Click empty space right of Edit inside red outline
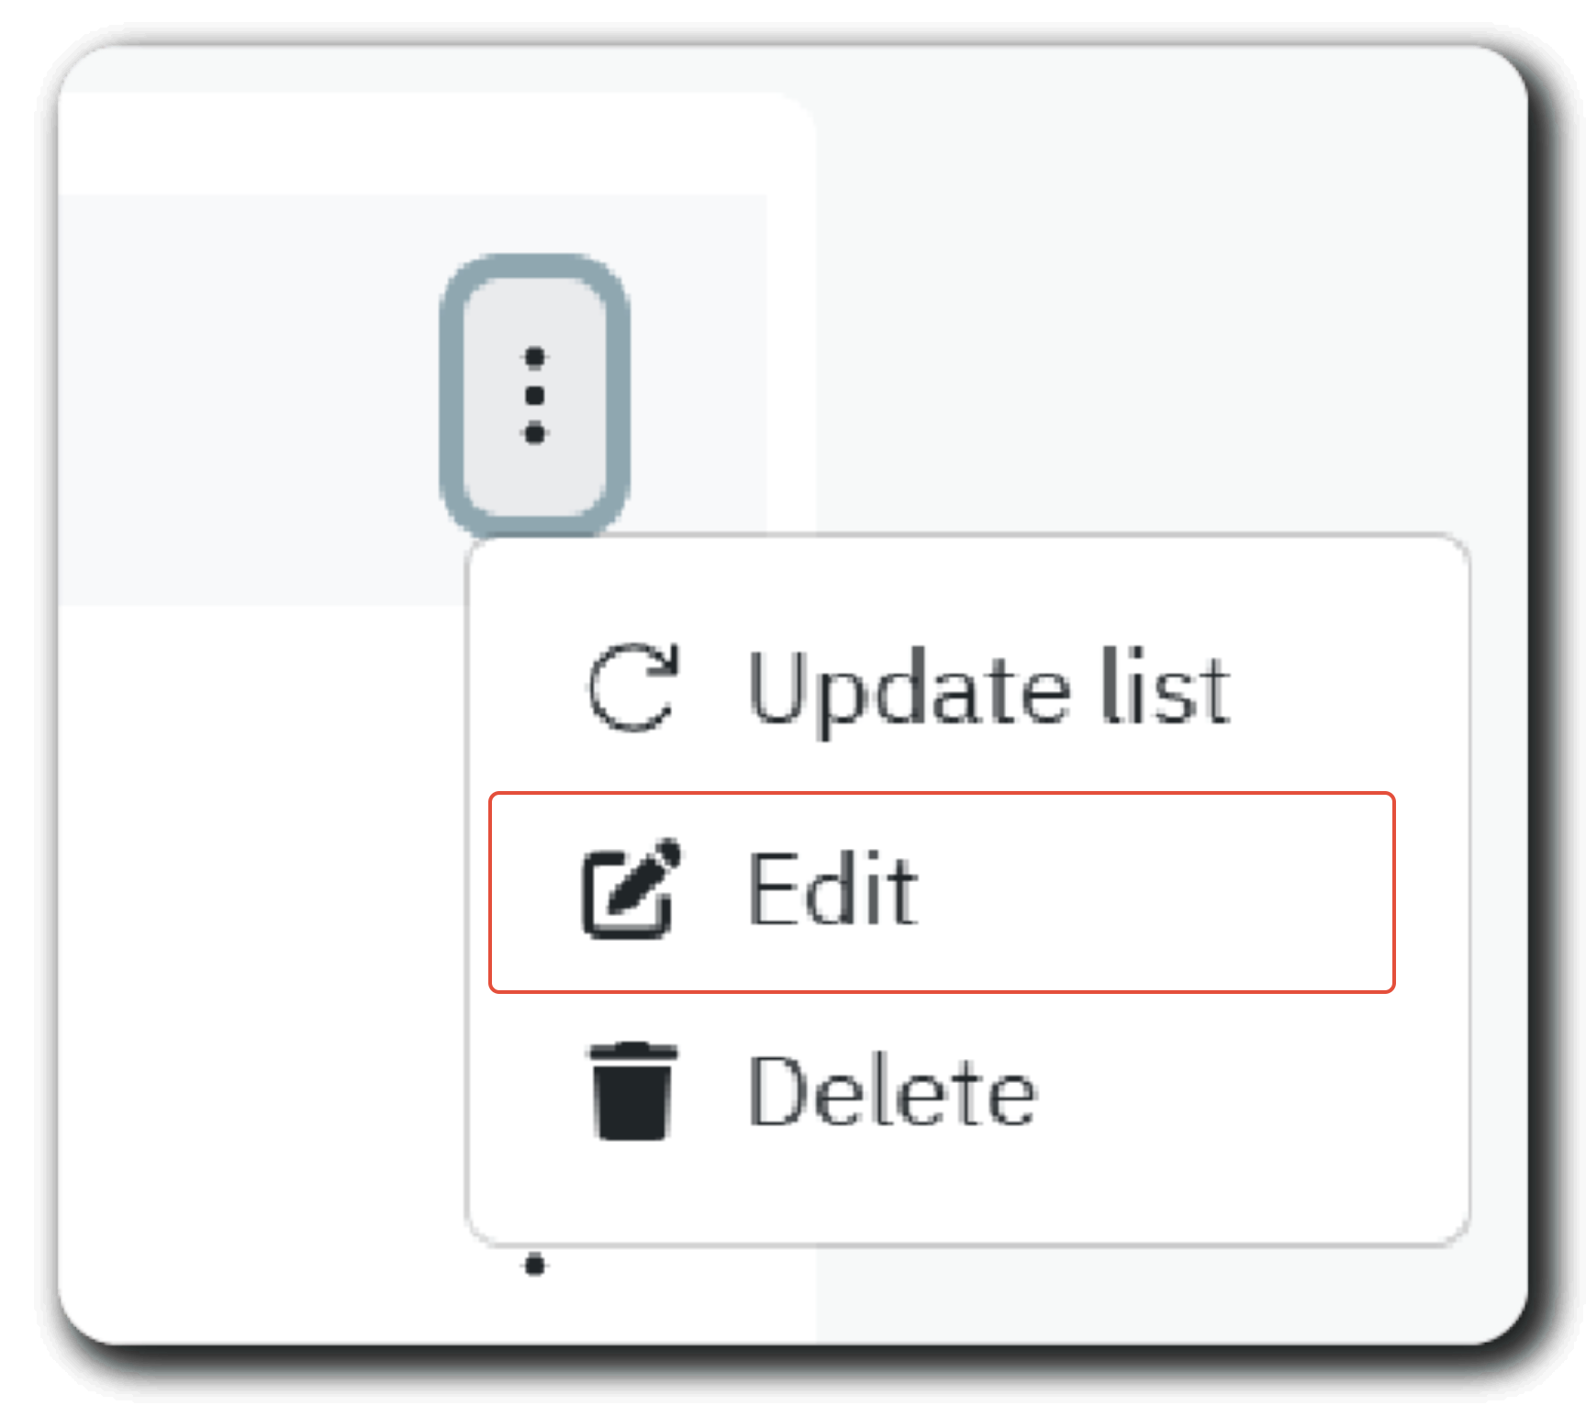 click(1156, 892)
